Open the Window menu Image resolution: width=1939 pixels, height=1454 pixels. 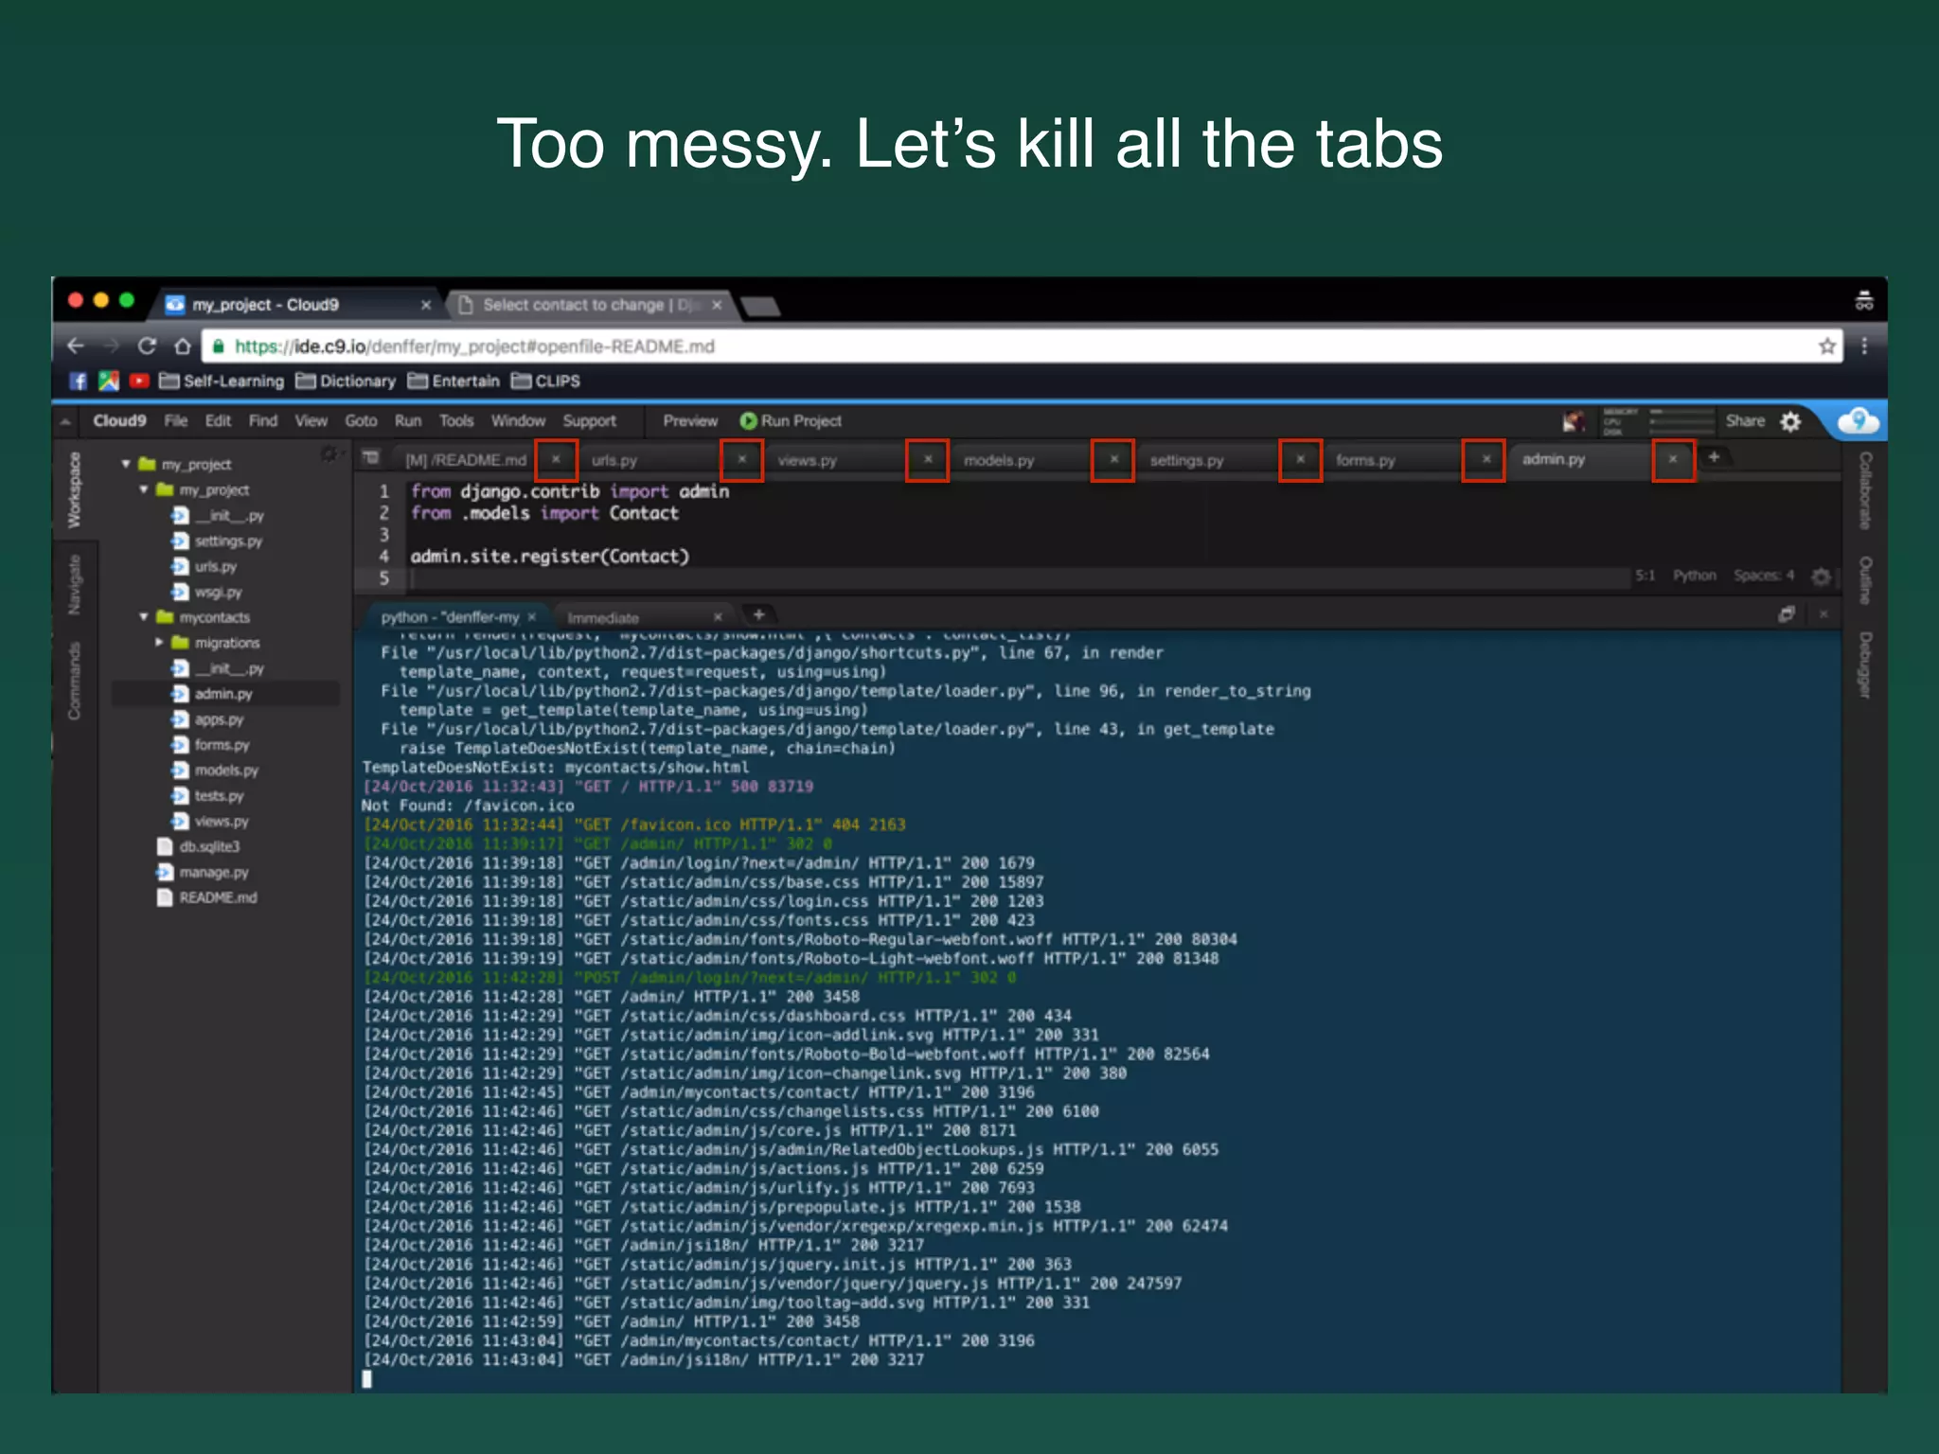517,421
